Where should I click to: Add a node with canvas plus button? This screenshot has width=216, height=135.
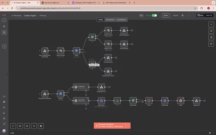(x=211, y=24)
